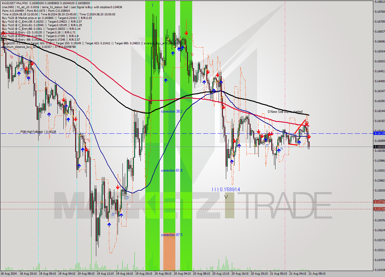Select the '0 New Sell wave started' annotation
Image resolution: width=385 pixels, height=277 pixels.
(285, 112)
